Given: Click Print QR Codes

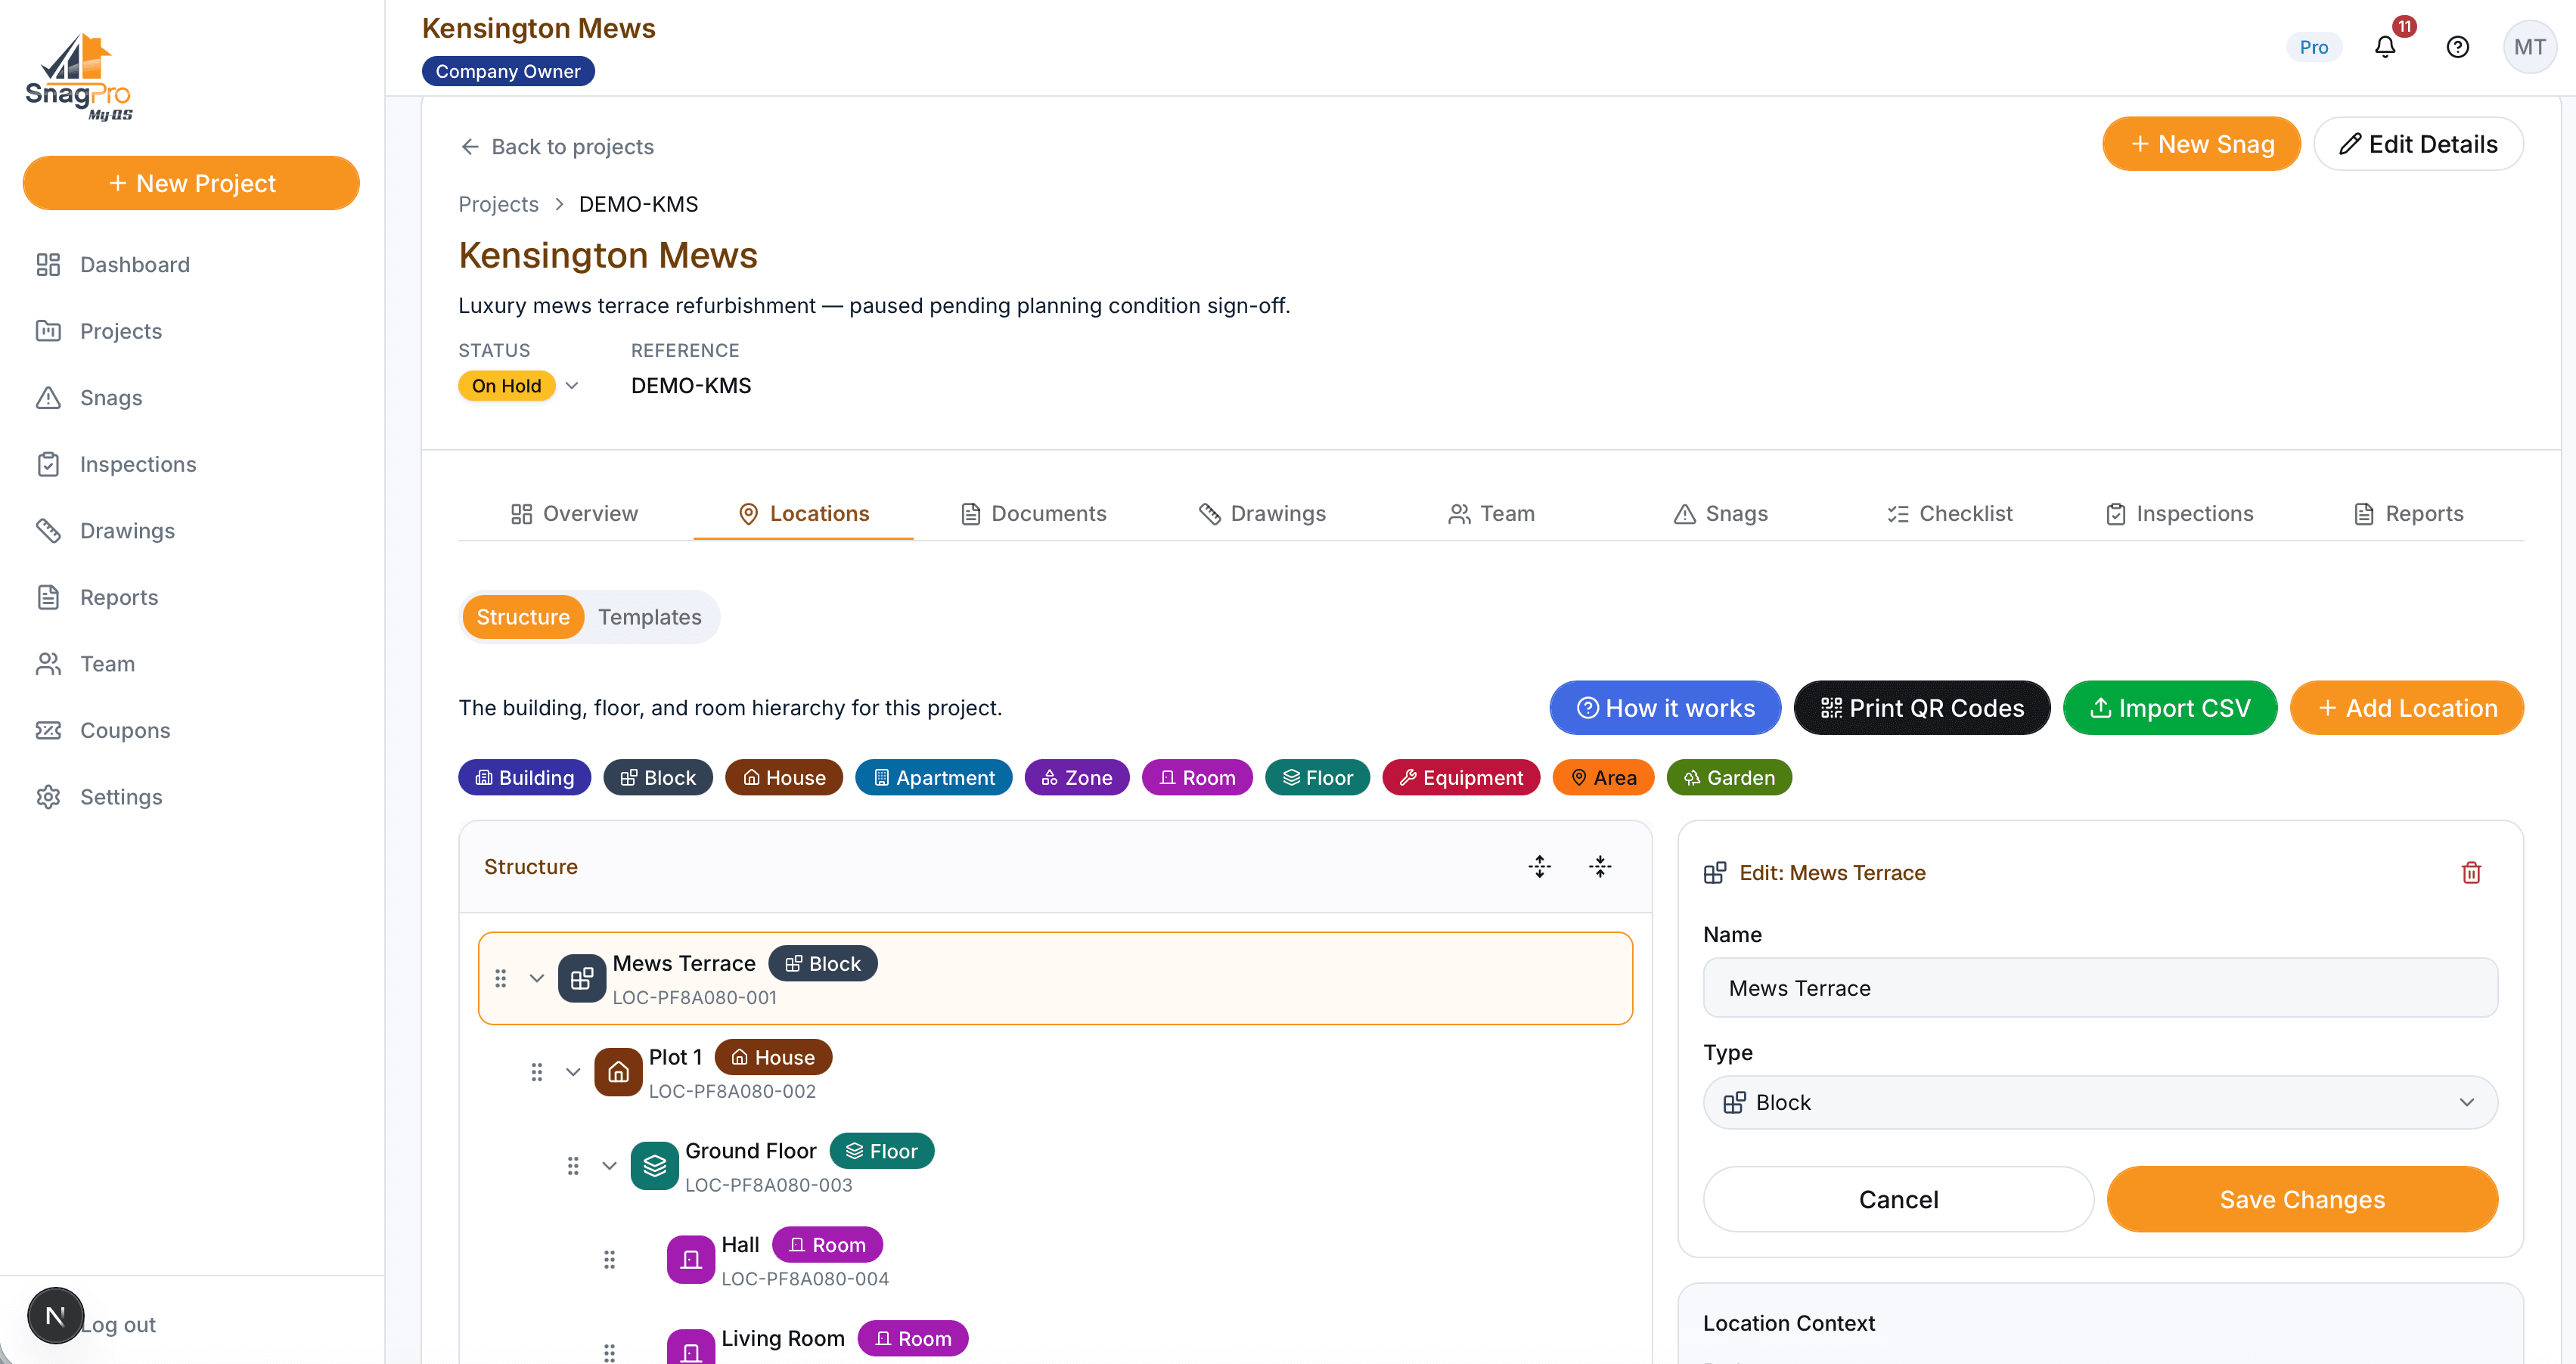Looking at the screenshot, I should [x=1921, y=708].
